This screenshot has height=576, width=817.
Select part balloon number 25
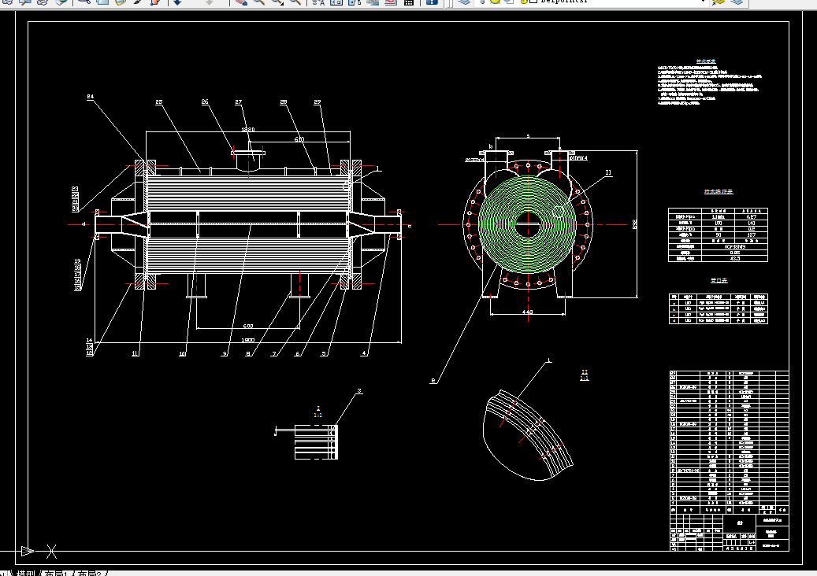coord(159,102)
